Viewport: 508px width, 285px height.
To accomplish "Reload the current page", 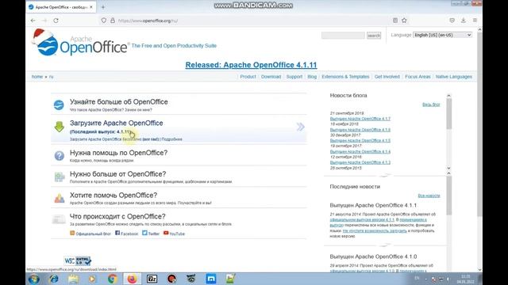I will [56, 21].
